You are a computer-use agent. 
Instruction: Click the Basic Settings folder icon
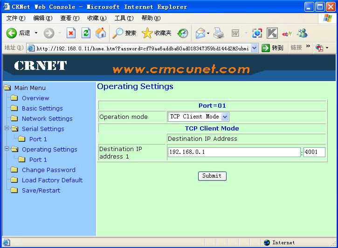14,108
